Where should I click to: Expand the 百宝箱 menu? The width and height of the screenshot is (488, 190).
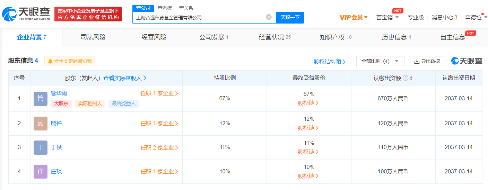[x=387, y=17]
